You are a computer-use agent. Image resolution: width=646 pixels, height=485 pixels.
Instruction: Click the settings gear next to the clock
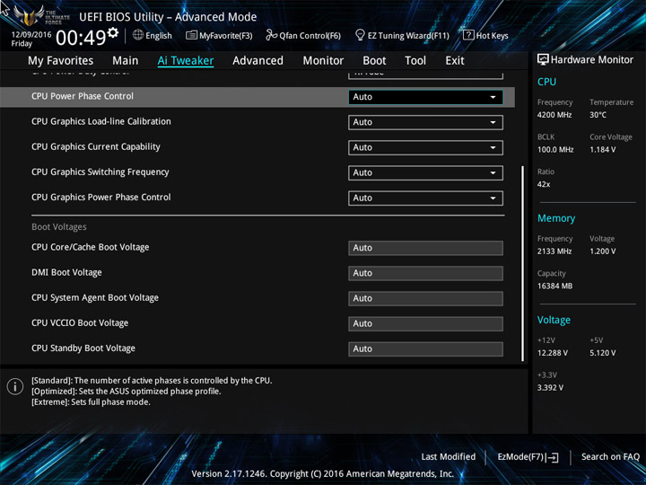[x=113, y=32]
